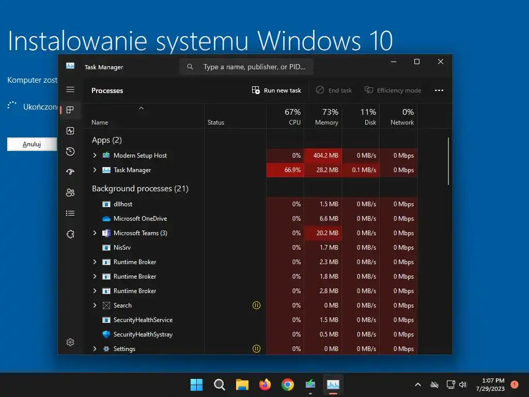Open the Performance page icon in sidebar
The width and height of the screenshot is (529, 397).
[70, 131]
